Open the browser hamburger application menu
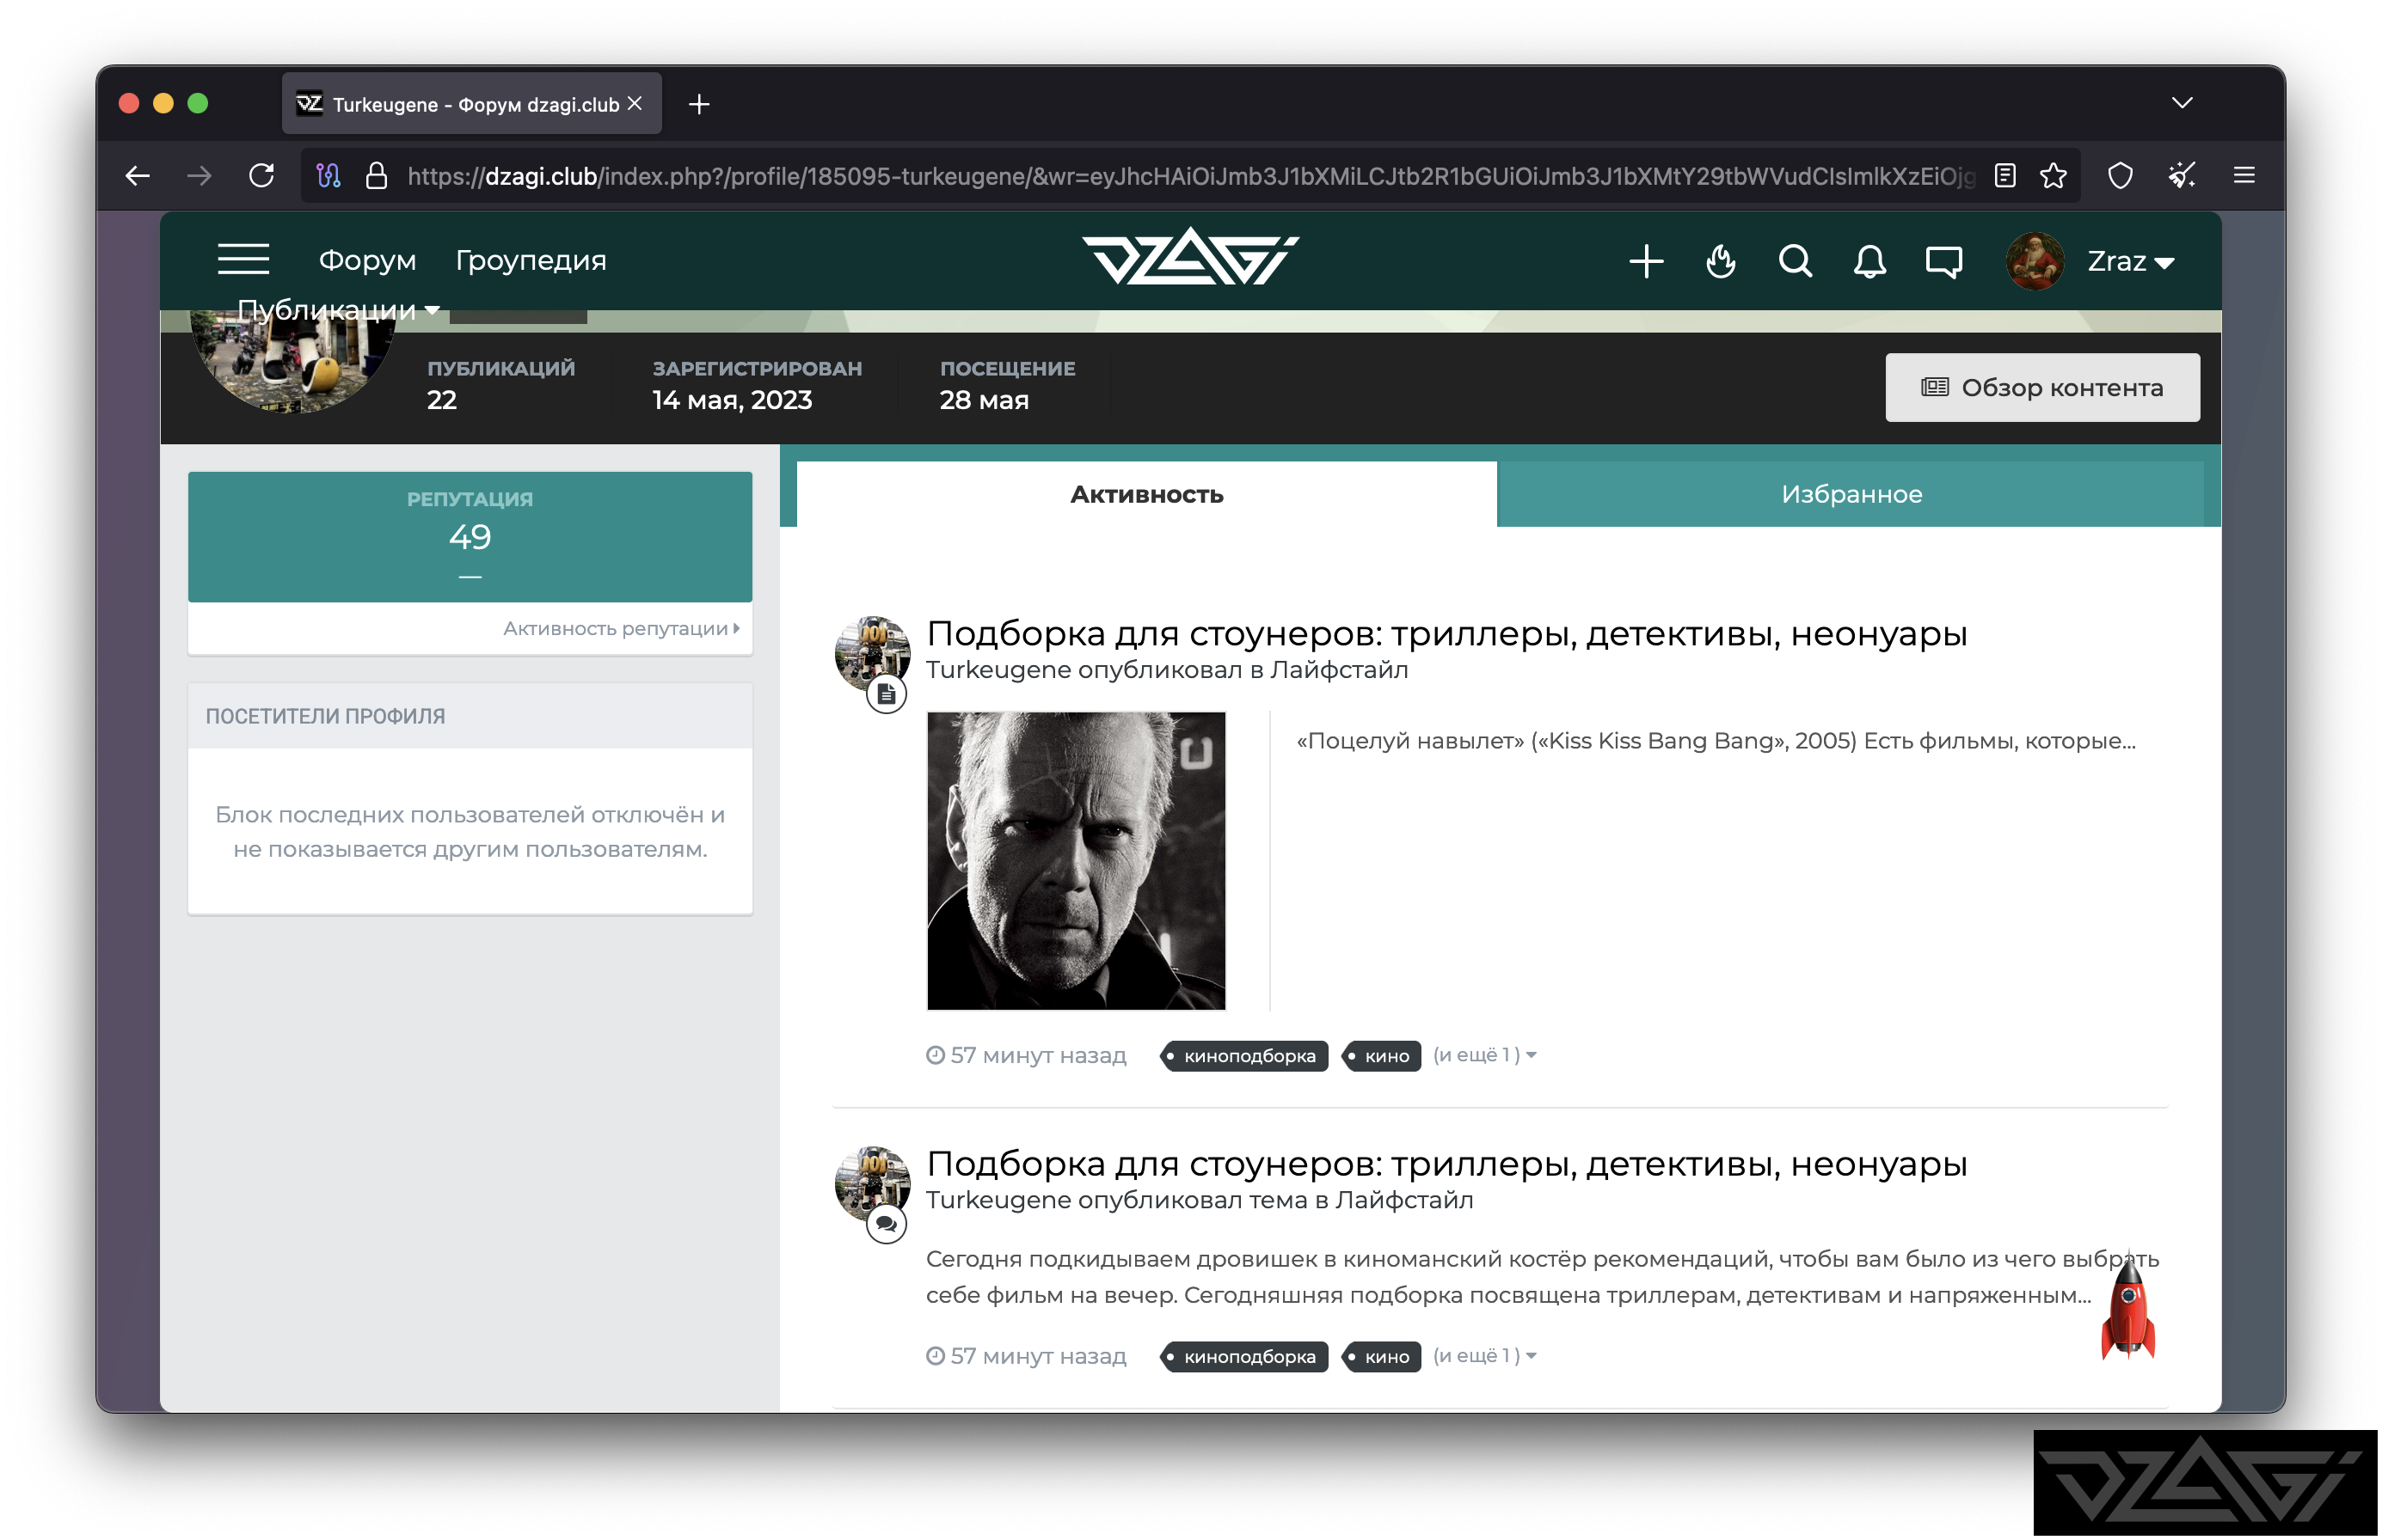The width and height of the screenshot is (2382, 1540). point(2244,176)
